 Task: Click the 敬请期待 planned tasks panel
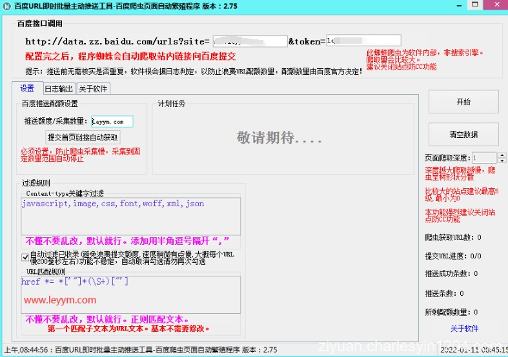[279, 137]
